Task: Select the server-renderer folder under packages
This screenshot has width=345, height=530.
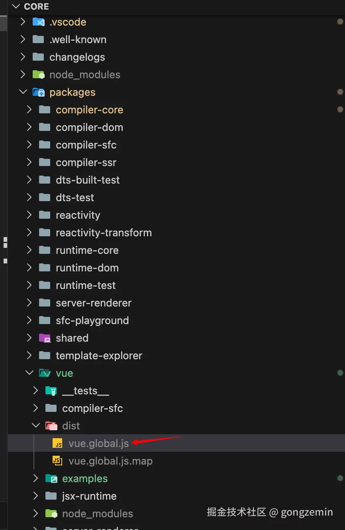Action: (93, 303)
